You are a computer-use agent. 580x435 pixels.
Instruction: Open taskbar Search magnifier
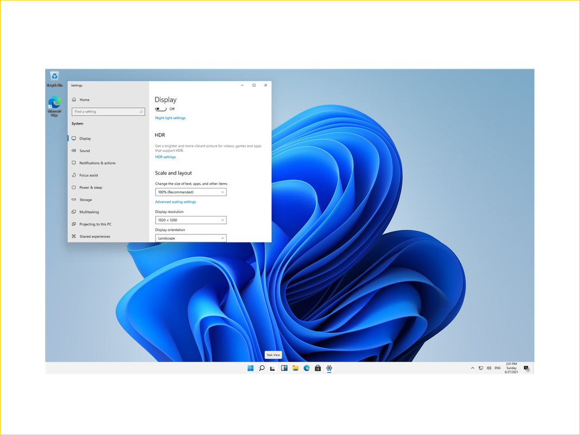261,368
